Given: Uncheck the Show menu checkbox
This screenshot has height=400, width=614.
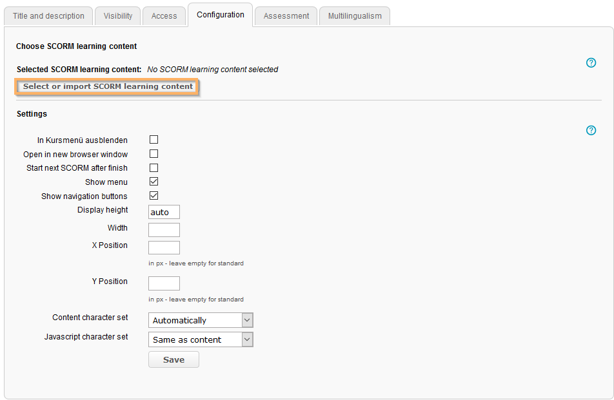Looking at the screenshot, I should click(153, 182).
